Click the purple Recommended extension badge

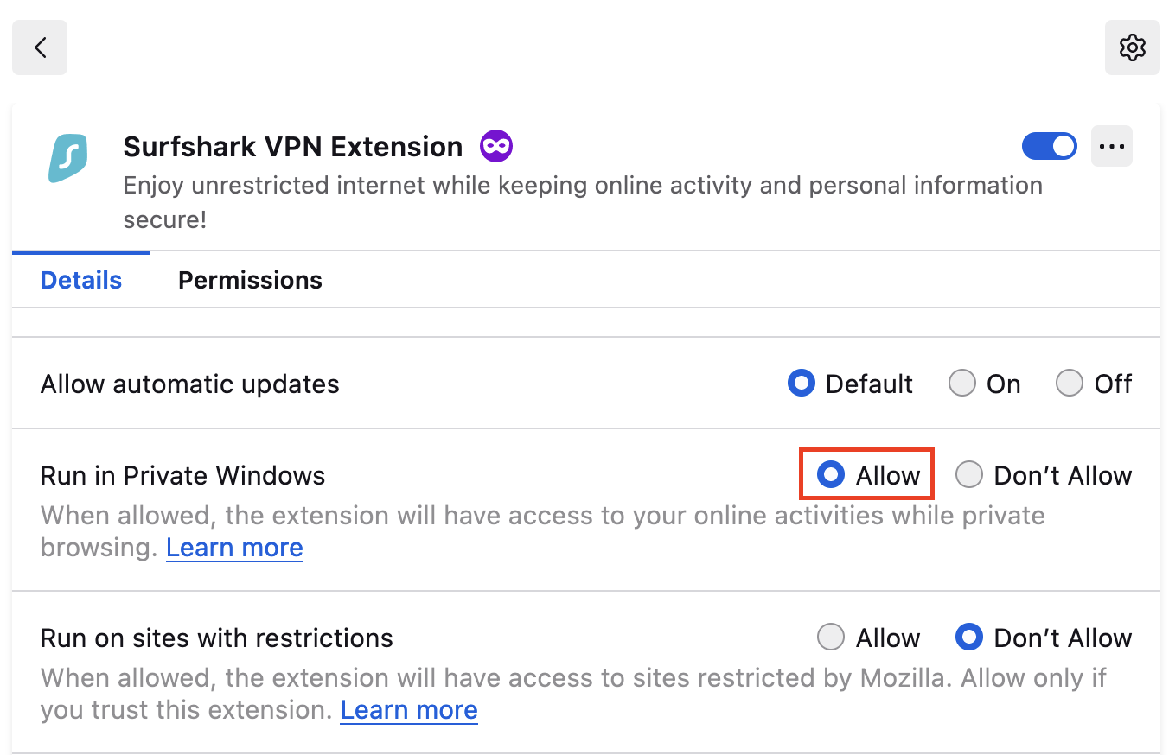click(495, 146)
